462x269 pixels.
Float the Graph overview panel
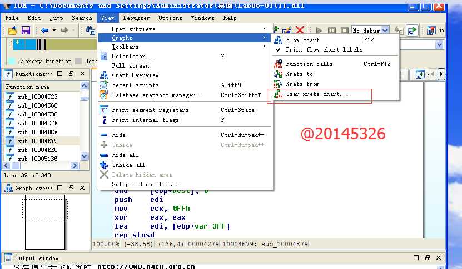tap(71, 188)
